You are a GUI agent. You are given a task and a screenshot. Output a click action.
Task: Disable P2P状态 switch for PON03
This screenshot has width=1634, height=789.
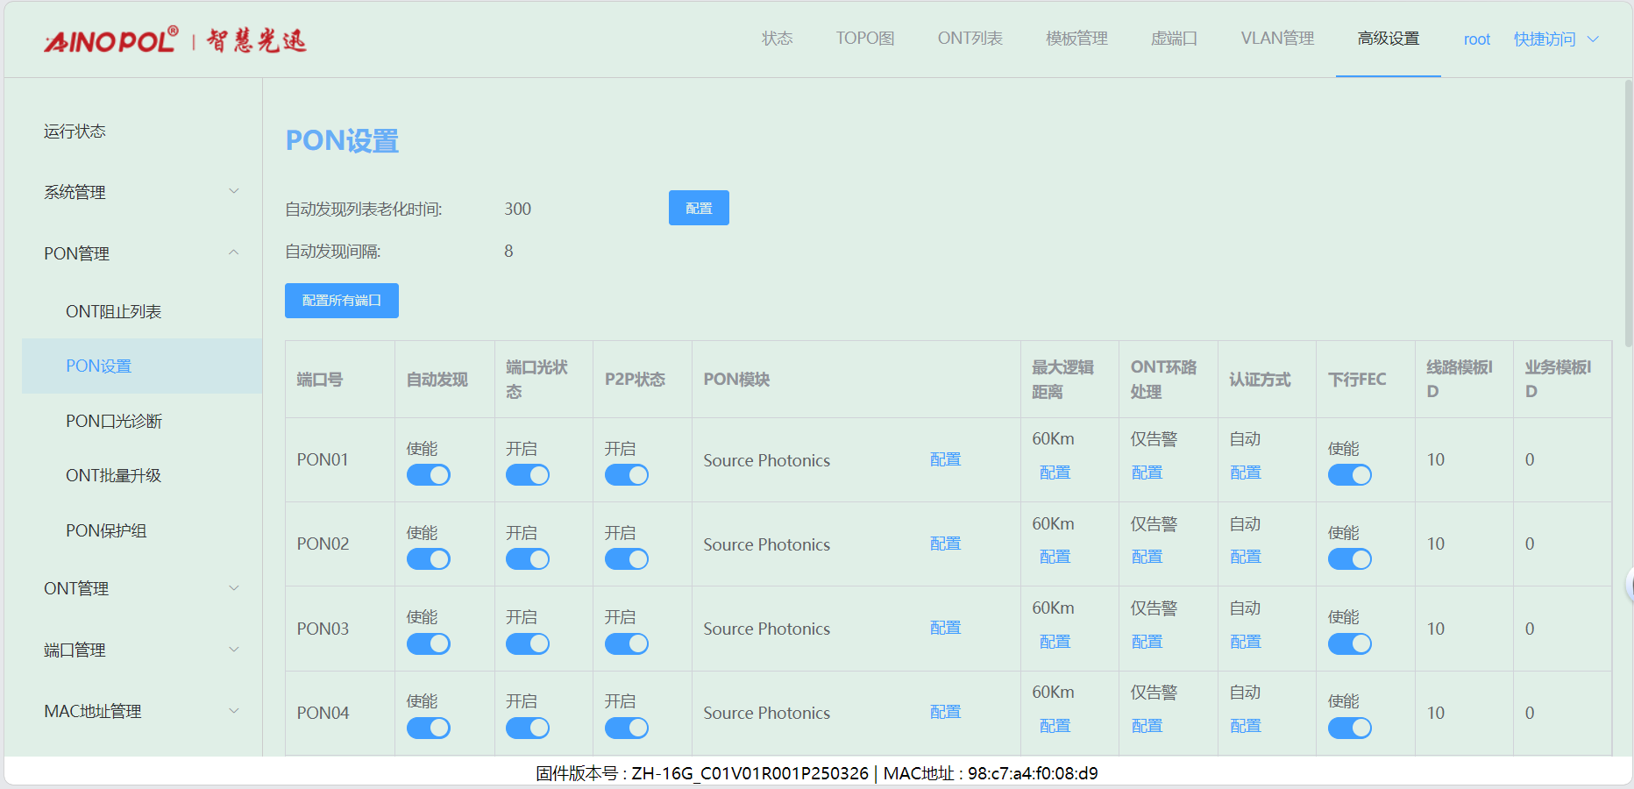click(x=627, y=644)
